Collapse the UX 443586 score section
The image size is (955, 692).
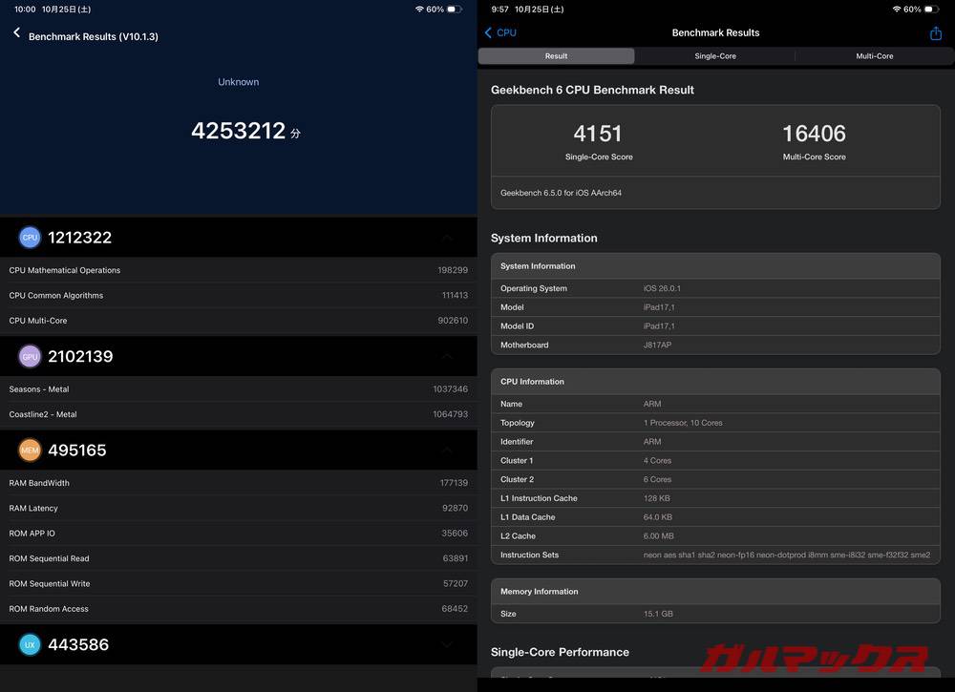[x=447, y=644]
